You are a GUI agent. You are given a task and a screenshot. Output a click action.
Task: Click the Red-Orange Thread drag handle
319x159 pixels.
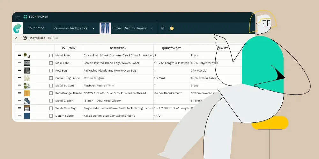[x=19, y=93]
